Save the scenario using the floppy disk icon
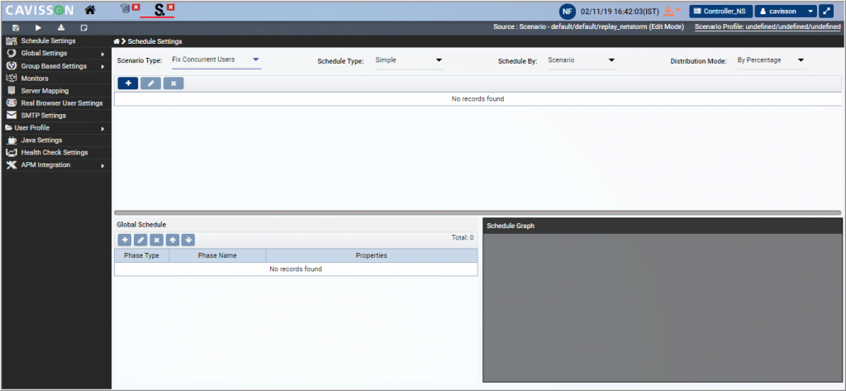The image size is (846, 391). [16, 27]
